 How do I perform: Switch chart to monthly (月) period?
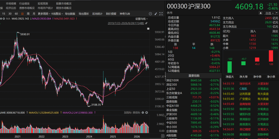(34, 14)
